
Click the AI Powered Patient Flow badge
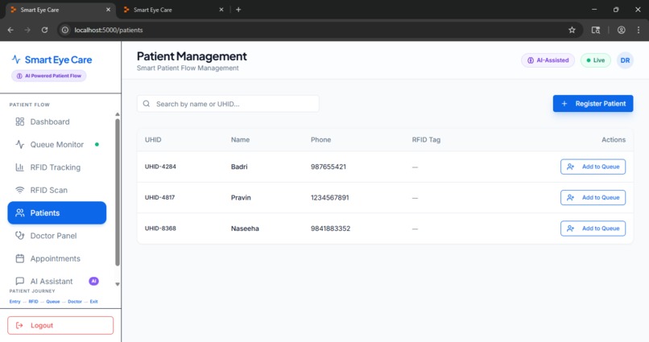pyautogui.click(x=49, y=76)
